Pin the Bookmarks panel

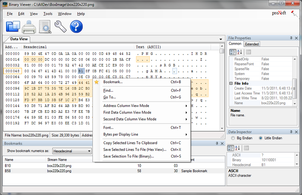pos(217,143)
